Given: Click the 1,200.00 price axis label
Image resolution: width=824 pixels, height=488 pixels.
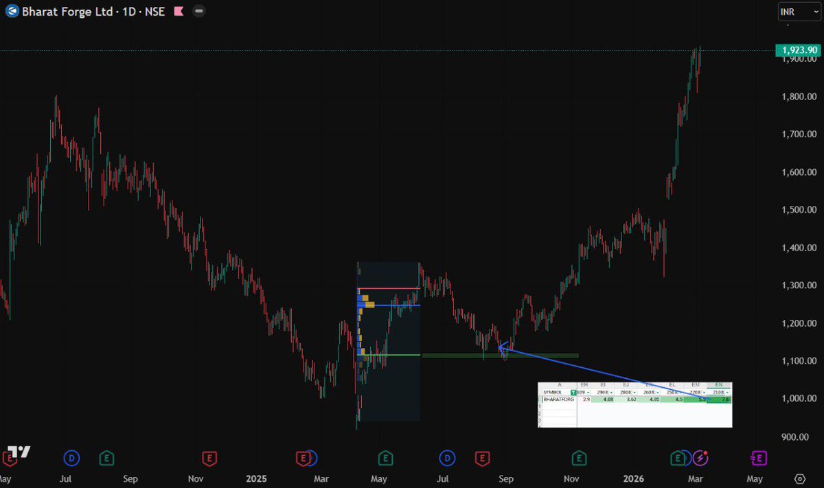Looking at the screenshot, I should click(799, 323).
